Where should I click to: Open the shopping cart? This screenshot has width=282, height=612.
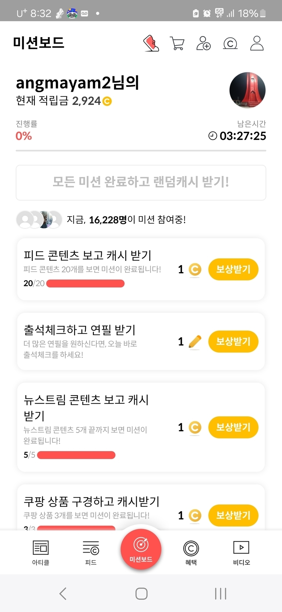pyautogui.click(x=177, y=44)
